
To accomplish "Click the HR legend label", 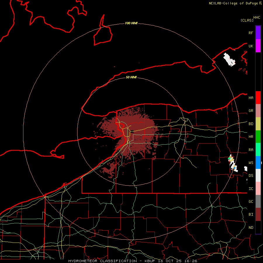I will [251, 137].
